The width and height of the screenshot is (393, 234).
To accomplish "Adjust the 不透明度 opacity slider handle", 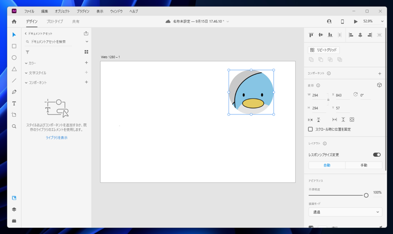I will point(366,195).
